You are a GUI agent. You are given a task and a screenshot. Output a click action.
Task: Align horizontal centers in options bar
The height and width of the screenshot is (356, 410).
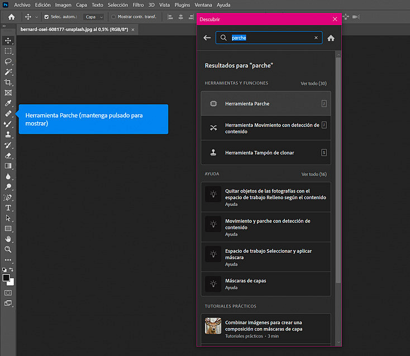(x=180, y=17)
